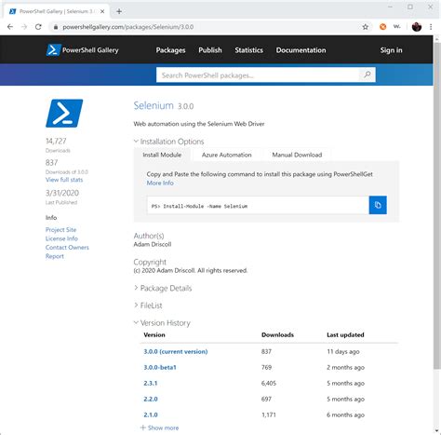Open the License Info link
Image resolution: width=441 pixels, height=435 pixels.
[x=61, y=238]
